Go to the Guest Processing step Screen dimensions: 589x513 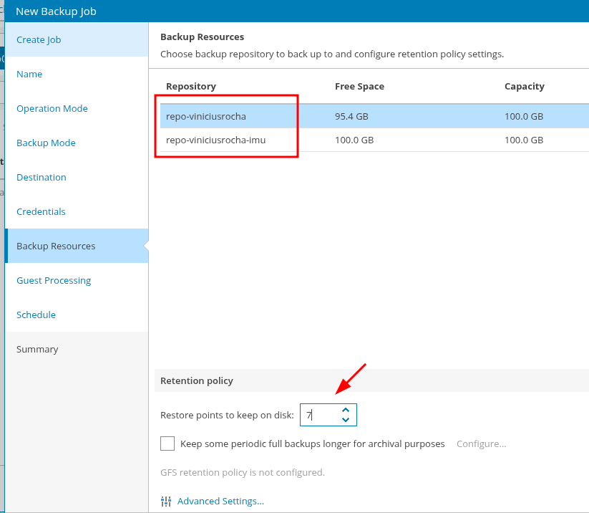click(54, 280)
